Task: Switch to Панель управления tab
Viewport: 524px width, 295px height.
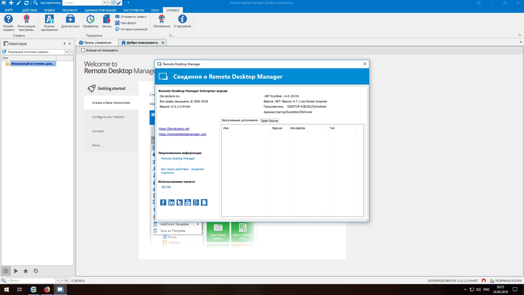Action: pyautogui.click(x=97, y=43)
